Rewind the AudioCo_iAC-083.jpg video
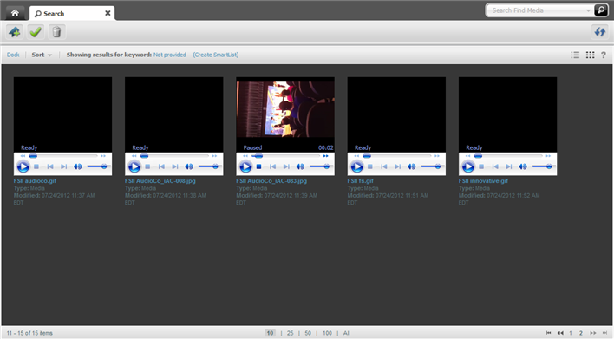 point(245,156)
